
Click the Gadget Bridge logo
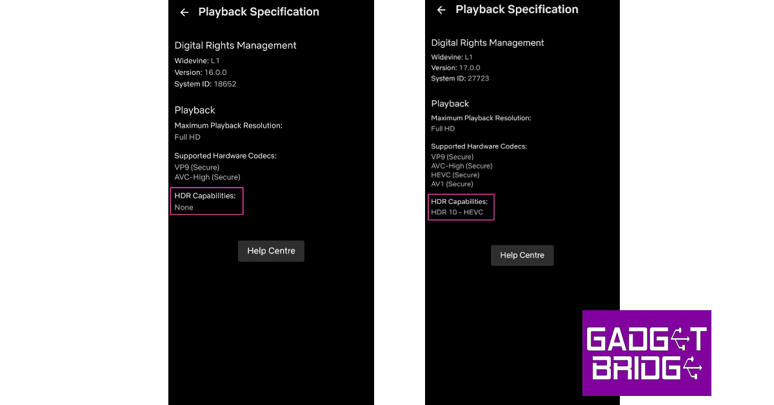[646, 353]
